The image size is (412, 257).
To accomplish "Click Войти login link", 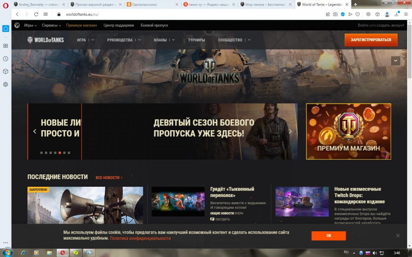I will pos(363,25).
